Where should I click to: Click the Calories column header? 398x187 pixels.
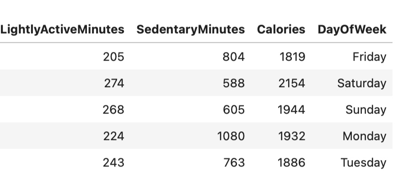(x=281, y=30)
